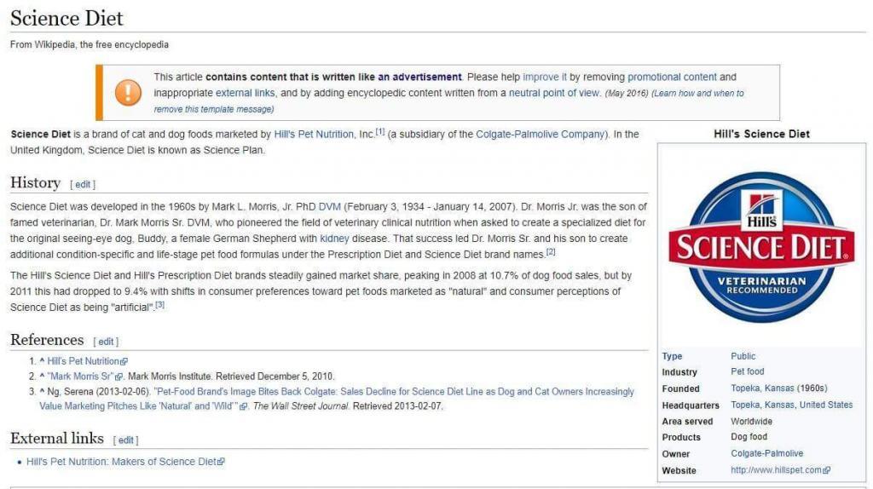Click the 'Science Diet' page title
This screenshot has width=873, height=489.
(x=66, y=18)
